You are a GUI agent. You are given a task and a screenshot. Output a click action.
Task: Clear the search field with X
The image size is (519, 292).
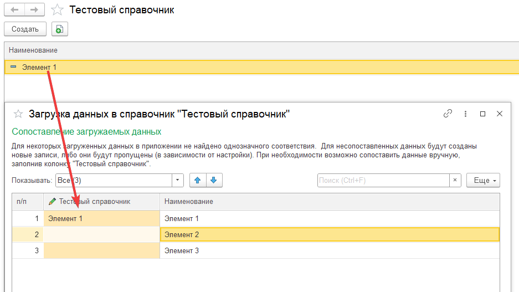455,181
